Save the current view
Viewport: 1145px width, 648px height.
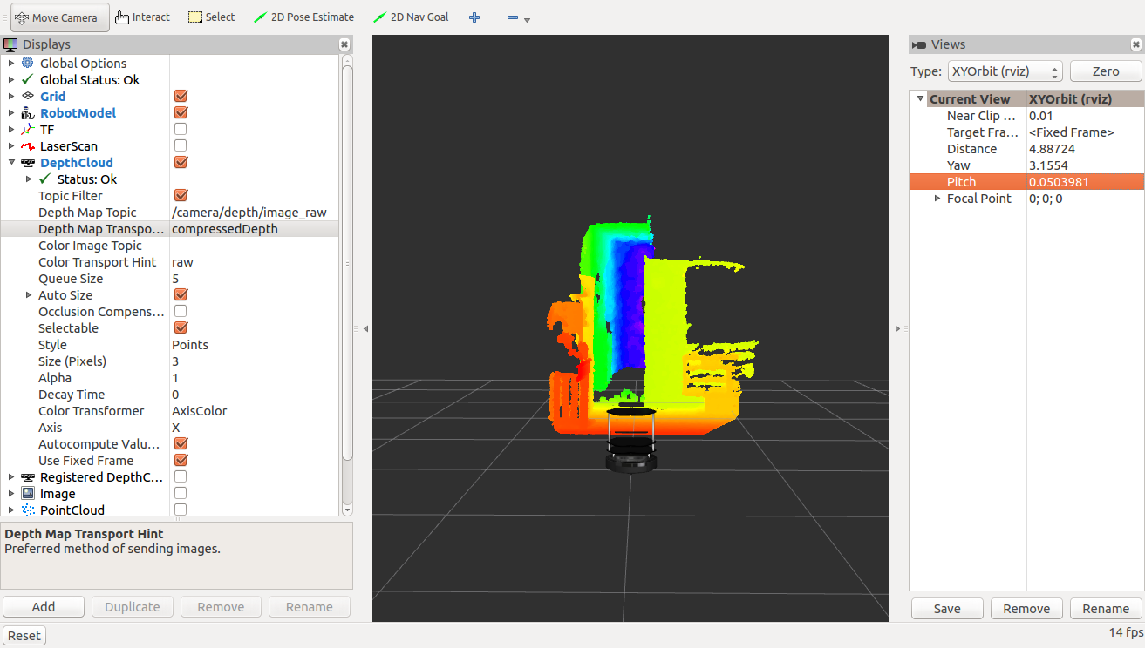[947, 609]
